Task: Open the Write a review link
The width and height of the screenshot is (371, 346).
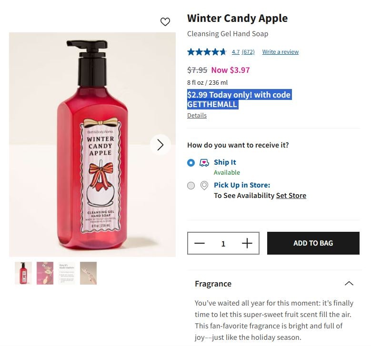Action: [280, 52]
